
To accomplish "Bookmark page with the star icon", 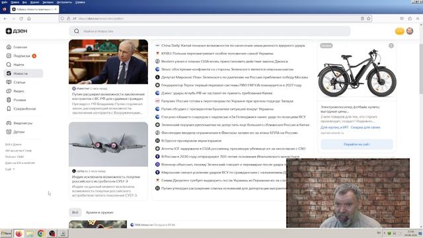I will pyautogui.click(x=369, y=19).
